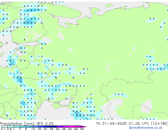The height and width of the screenshot is (130, 168).
Task: Click the lightest 0.1–0.5 mm legend swatch
Action: (5, 127)
